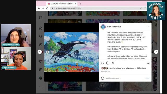The width and height of the screenshot is (167, 94).
Task: Click the browser share icon
Action: point(141,8)
